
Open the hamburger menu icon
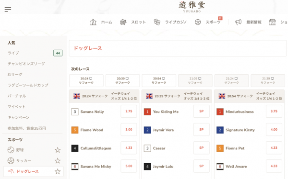(8, 9)
